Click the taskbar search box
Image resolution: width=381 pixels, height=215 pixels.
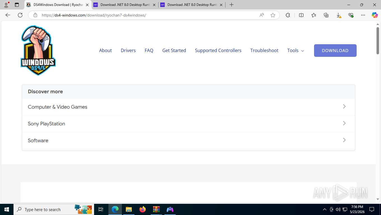[53, 209]
